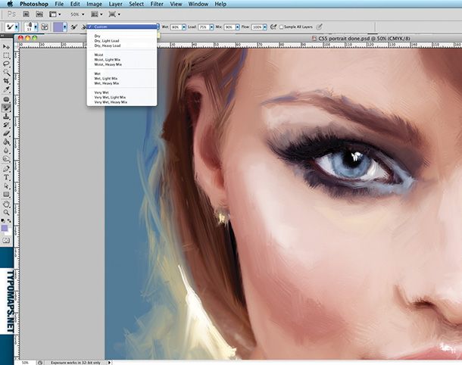
Task: Select the Quick Selection tool
Action: [x=6, y=72]
